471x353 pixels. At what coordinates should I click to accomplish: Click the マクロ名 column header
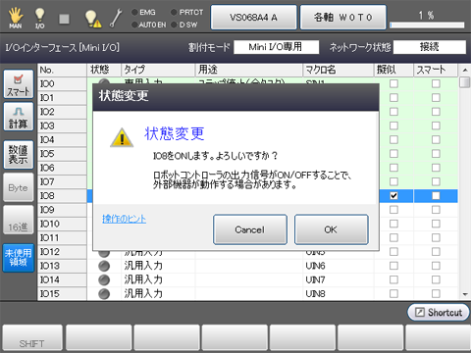tap(339, 70)
